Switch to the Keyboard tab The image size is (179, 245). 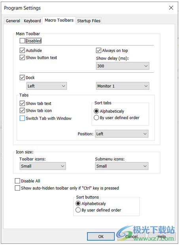coord(32,21)
